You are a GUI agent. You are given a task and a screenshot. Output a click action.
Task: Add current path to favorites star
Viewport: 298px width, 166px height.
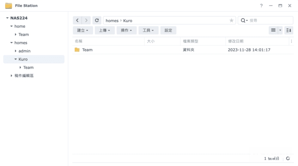pos(231,21)
